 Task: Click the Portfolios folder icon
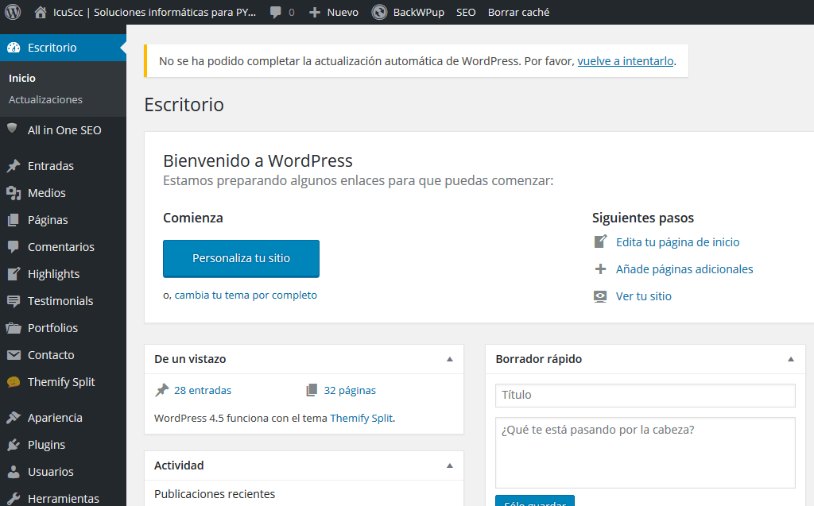coord(14,328)
